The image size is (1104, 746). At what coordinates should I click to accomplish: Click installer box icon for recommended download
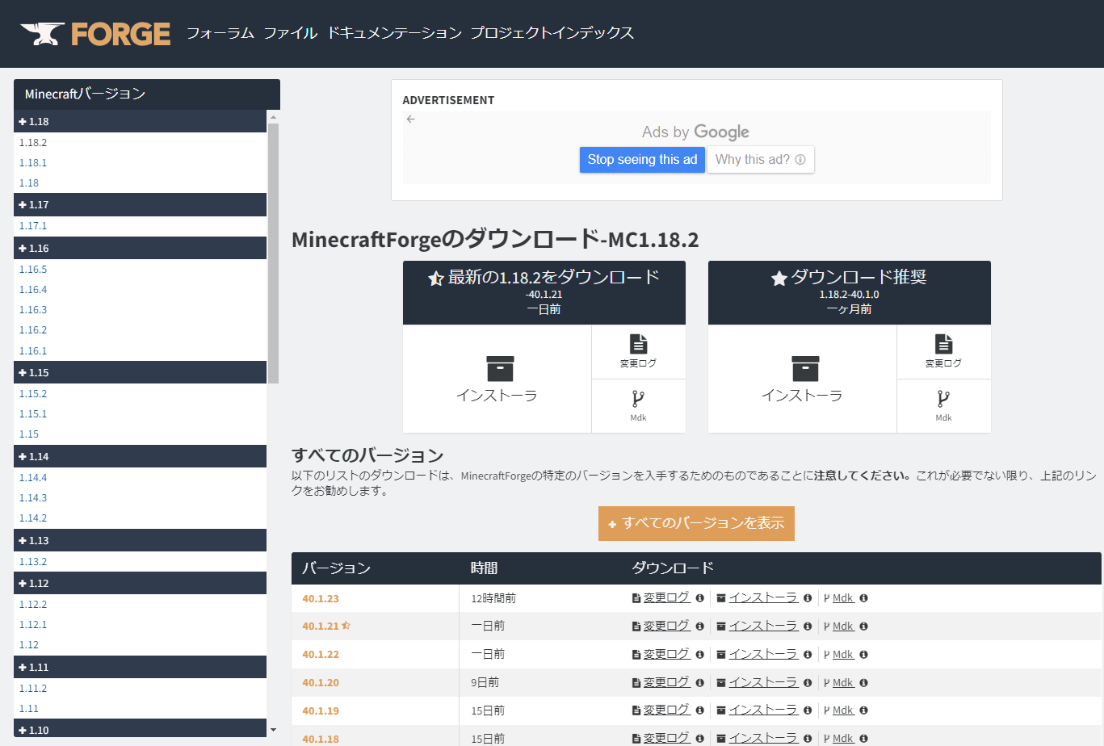point(805,368)
